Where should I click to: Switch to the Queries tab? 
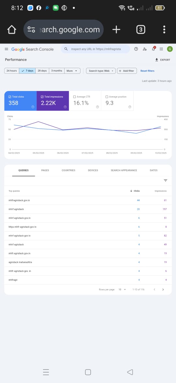click(x=23, y=170)
